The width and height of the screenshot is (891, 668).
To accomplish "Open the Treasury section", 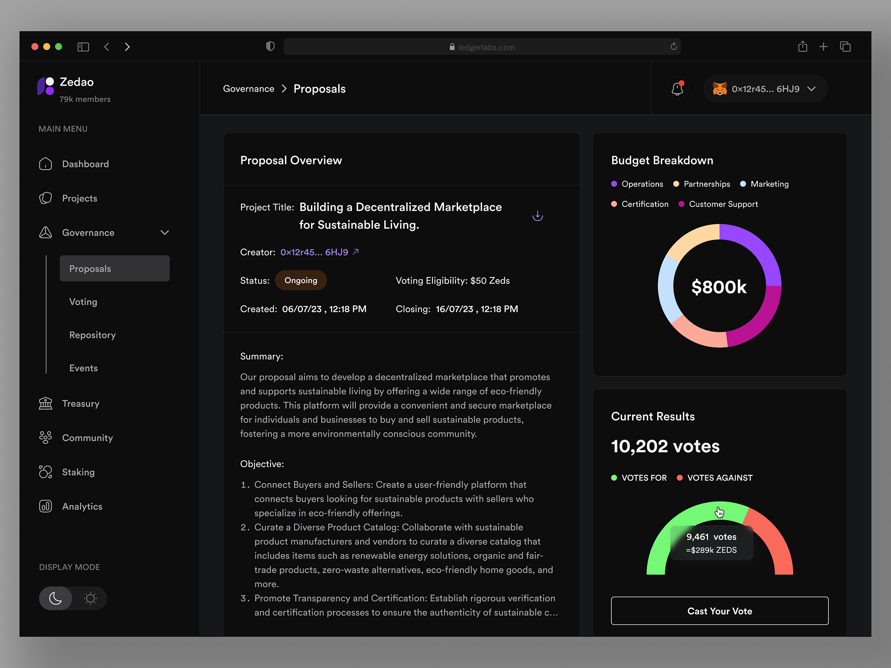I will click(81, 404).
